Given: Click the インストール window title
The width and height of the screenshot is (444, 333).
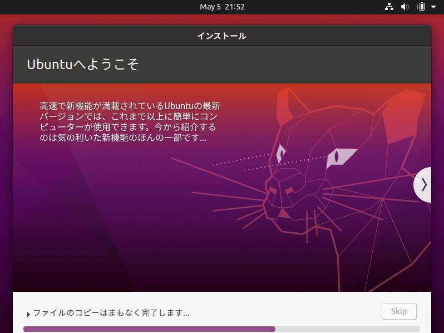Looking at the screenshot, I should pyautogui.click(x=221, y=36).
